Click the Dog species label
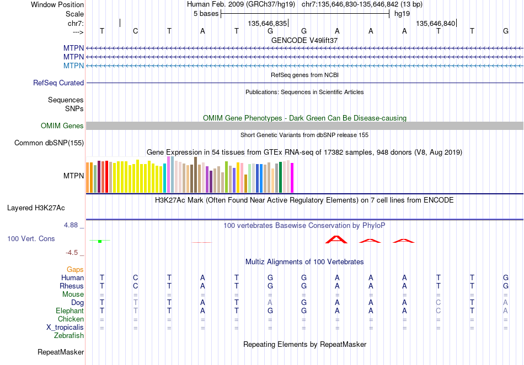 tap(78, 303)
